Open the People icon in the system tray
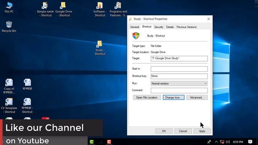Image resolution: width=258 pixels, height=145 pixels. tap(209, 142)
